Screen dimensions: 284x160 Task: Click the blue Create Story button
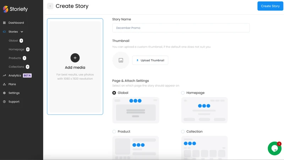[x=270, y=6]
